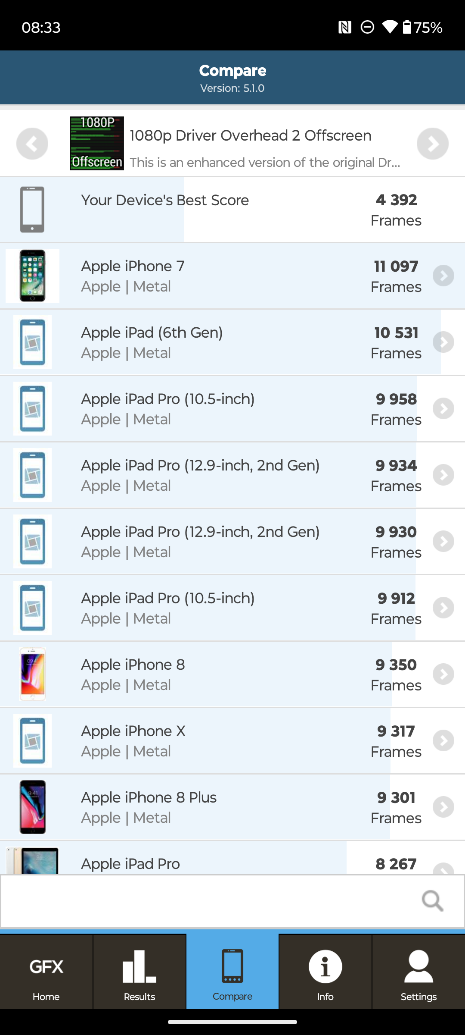This screenshot has height=1035, width=465.
Task: Select Apple iPad Pro (10.5-inch) 9 958 entry
Action: point(215,409)
